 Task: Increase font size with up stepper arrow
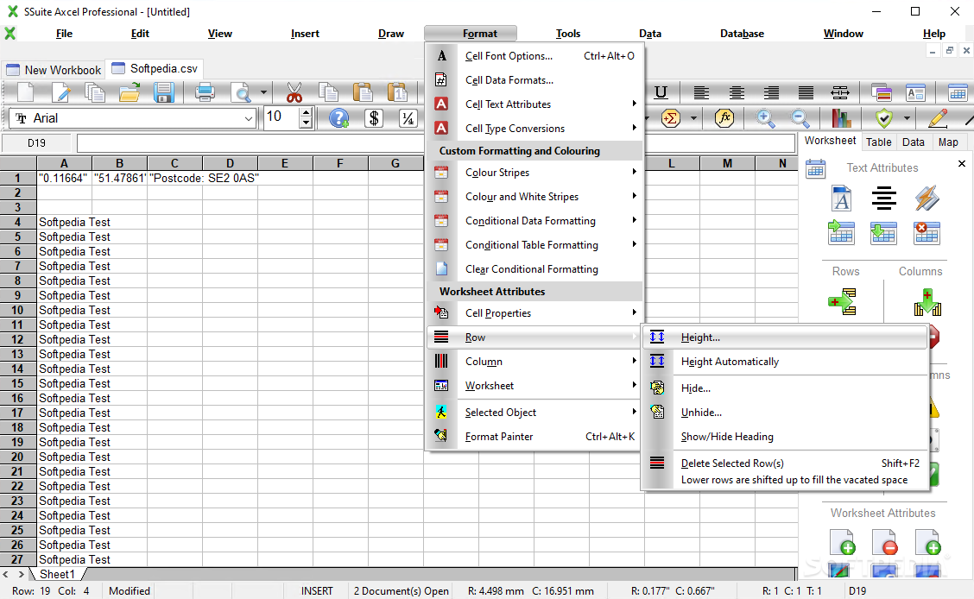(306, 113)
